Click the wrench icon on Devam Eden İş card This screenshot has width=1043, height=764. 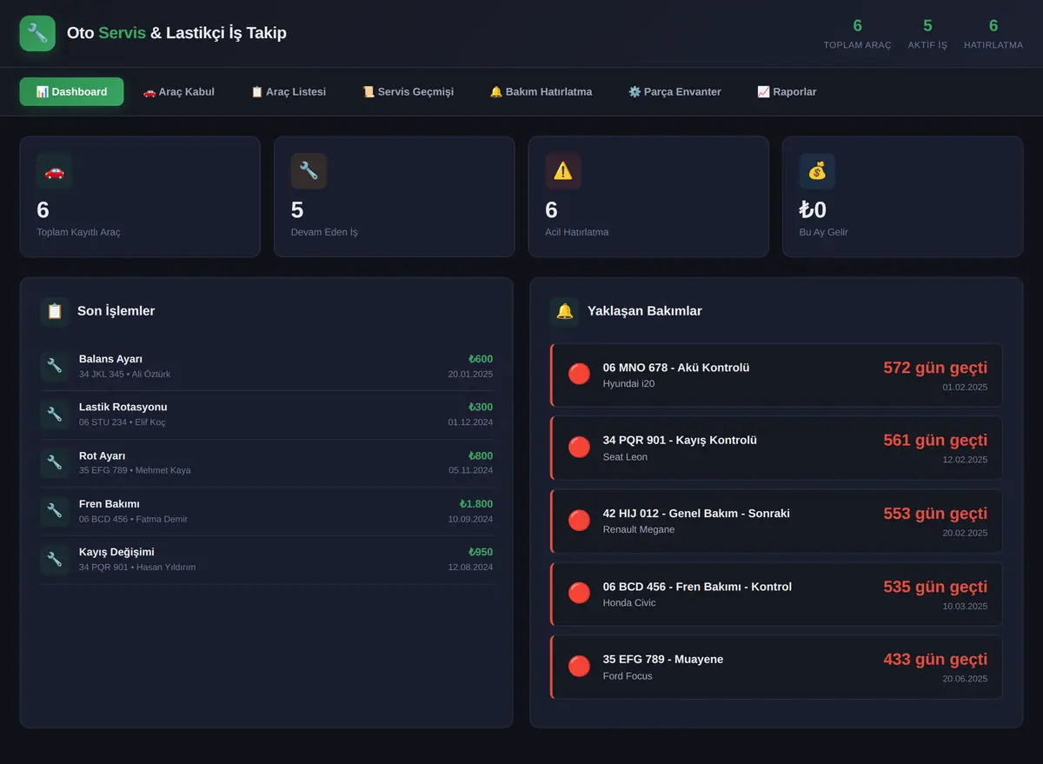309,171
